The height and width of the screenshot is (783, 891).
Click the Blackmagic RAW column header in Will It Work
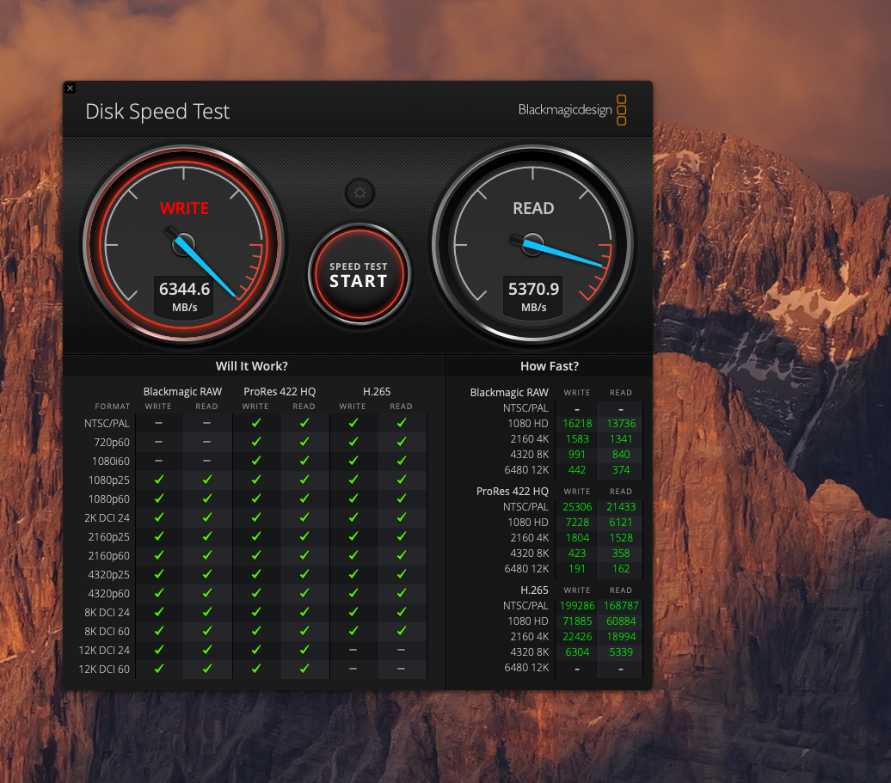pyautogui.click(x=182, y=392)
